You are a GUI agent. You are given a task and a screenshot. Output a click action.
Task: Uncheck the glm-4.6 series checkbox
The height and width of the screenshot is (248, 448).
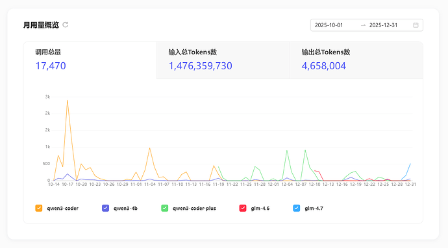click(243, 208)
